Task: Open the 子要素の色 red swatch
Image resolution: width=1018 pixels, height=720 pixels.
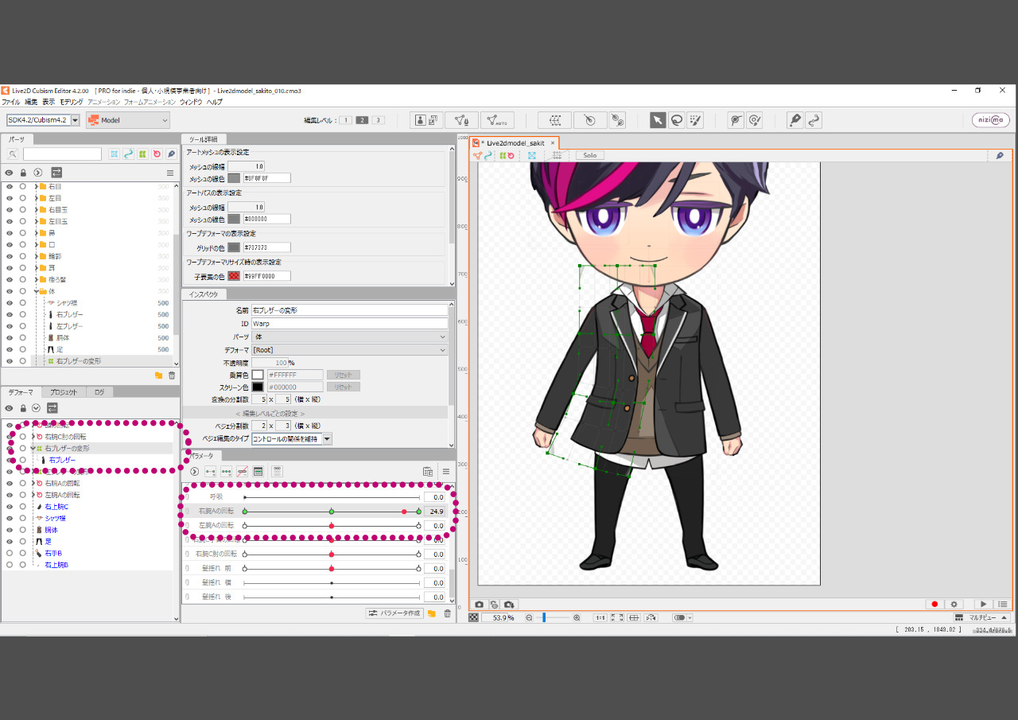Action: (x=234, y=275)
